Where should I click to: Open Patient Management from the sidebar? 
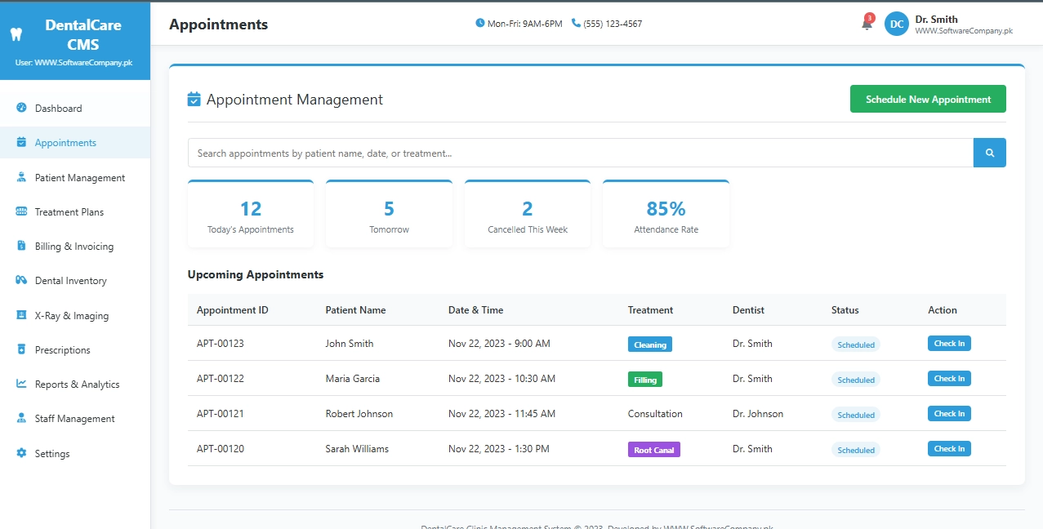pyautogui.click(x=79, y=178)
